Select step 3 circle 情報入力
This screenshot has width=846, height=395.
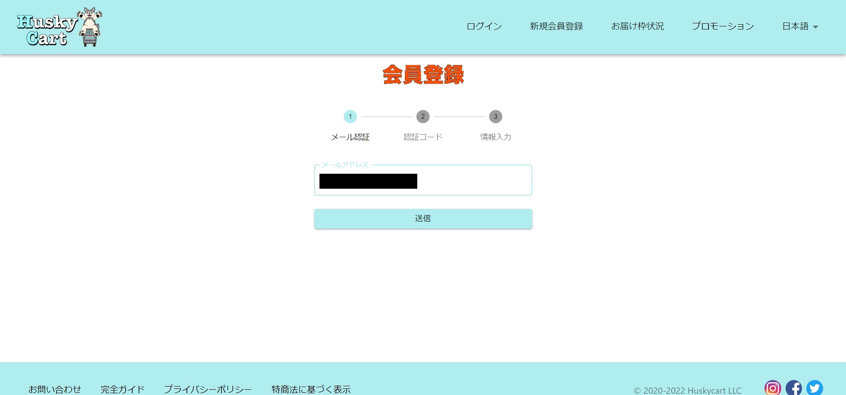point(496,117)
